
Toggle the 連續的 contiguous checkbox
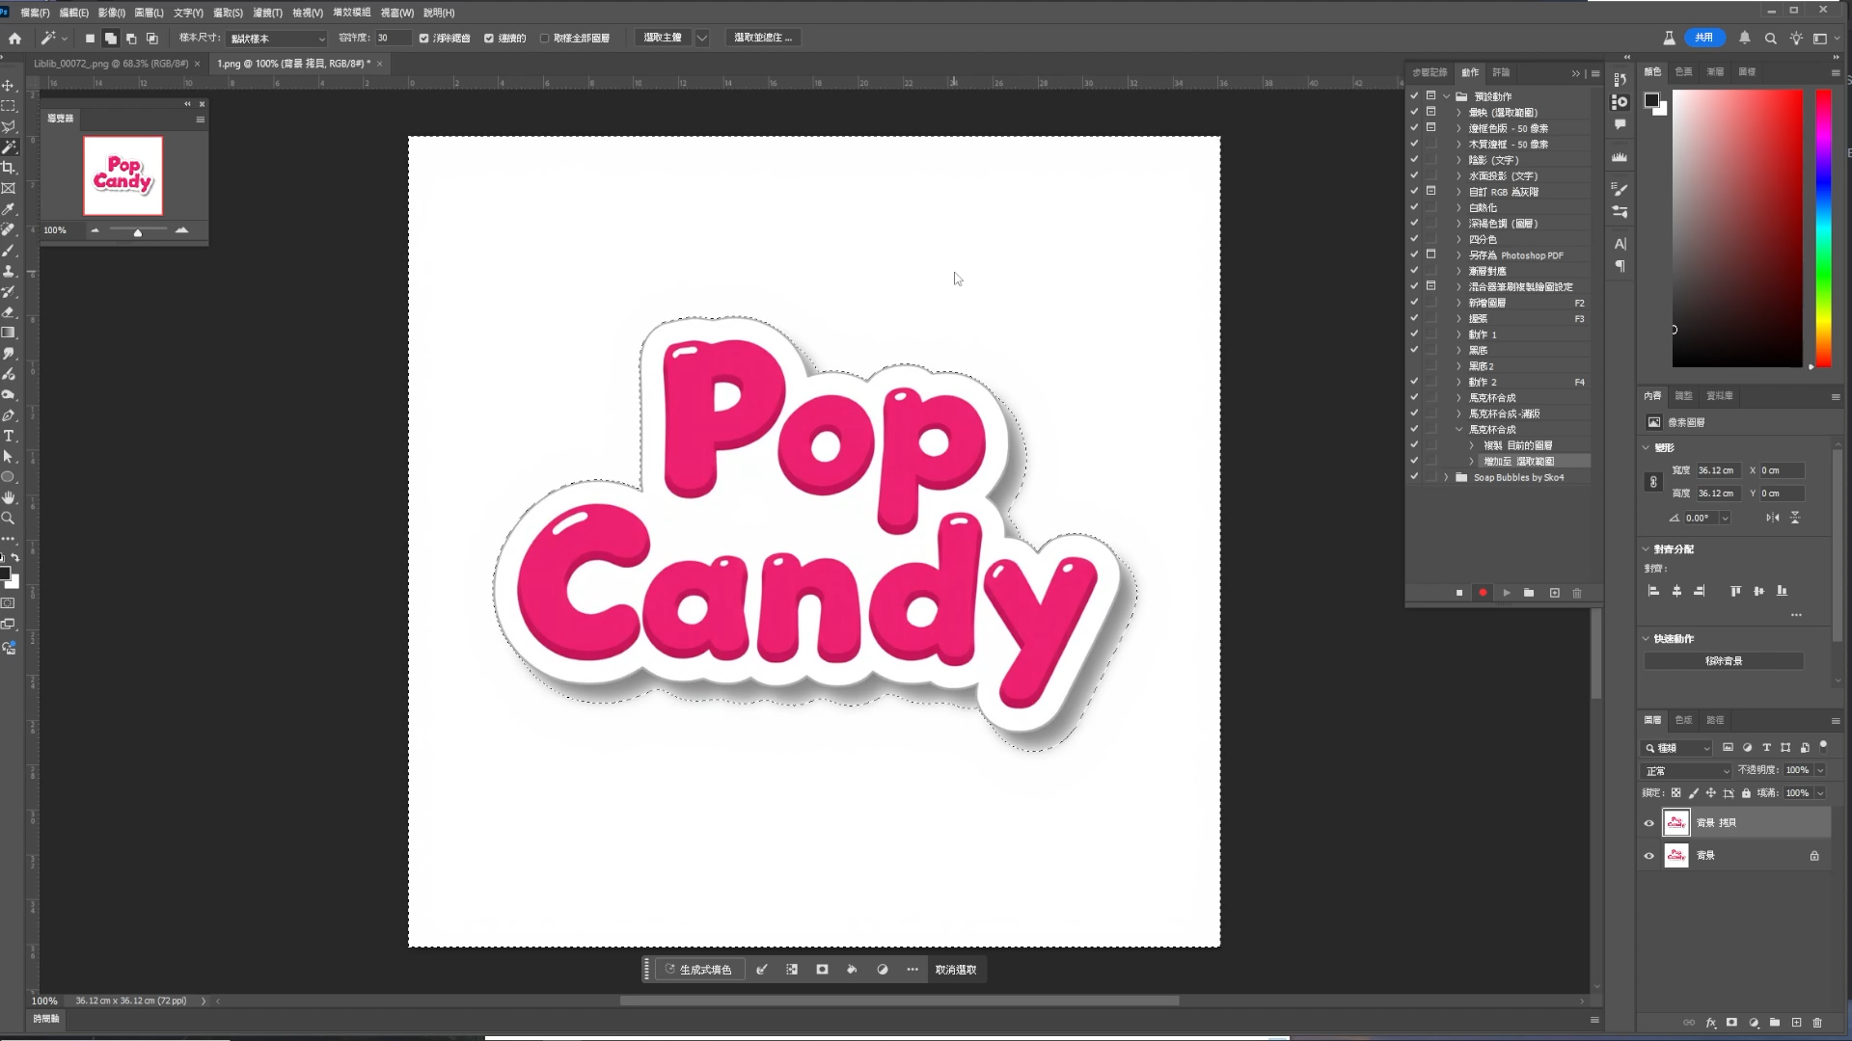489,39
